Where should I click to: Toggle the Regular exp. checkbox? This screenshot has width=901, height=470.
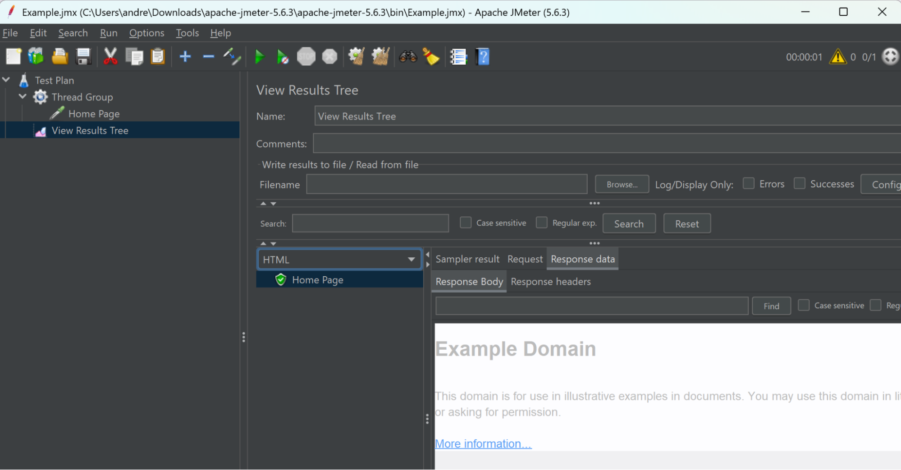coord(542,223)
